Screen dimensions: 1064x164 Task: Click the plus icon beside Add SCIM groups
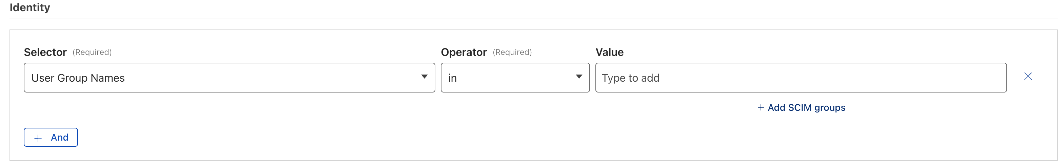coord(761,107)
